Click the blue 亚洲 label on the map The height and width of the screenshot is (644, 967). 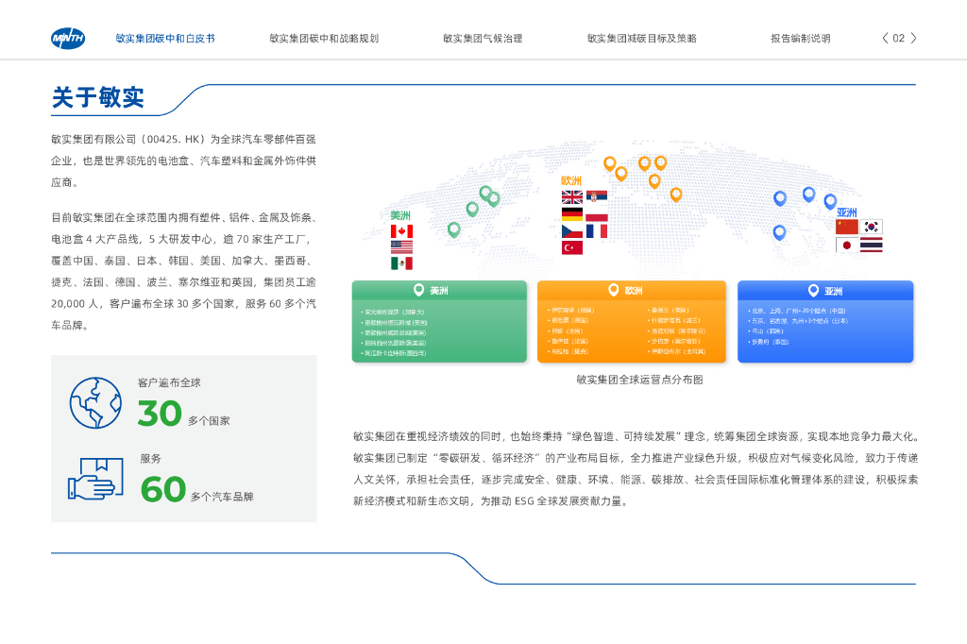point(847,212)
